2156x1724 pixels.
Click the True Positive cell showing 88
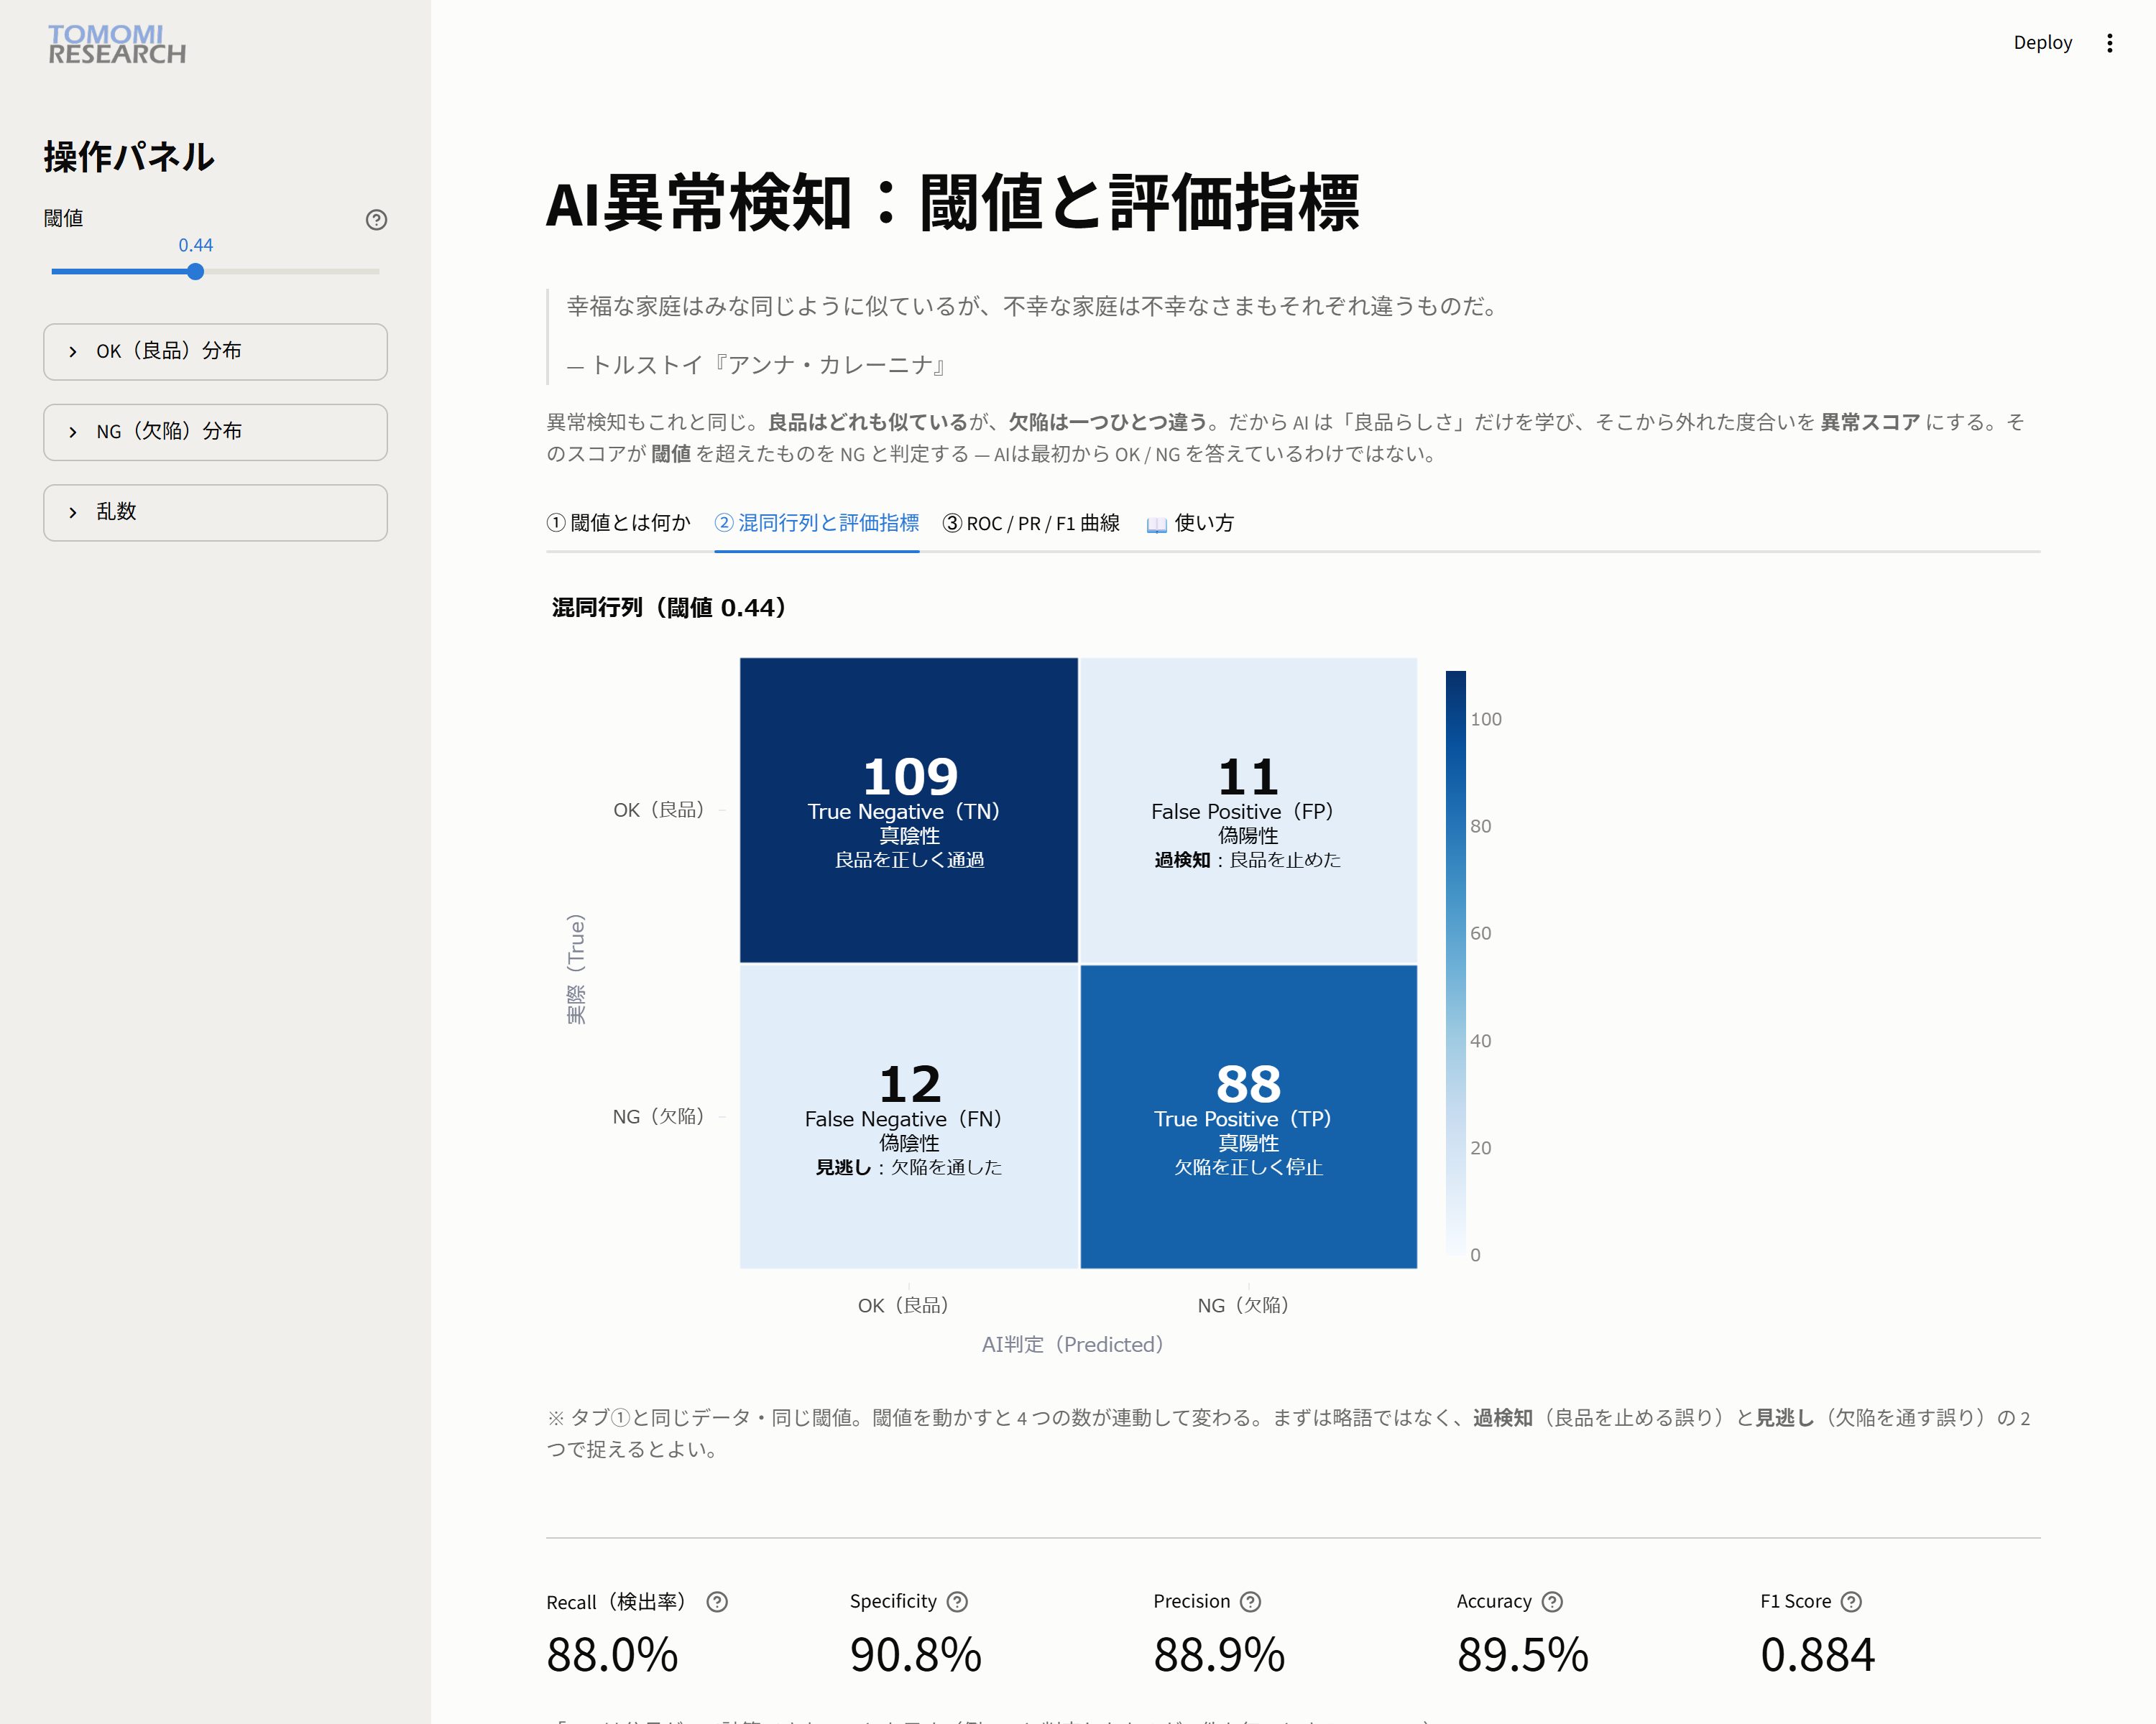1248,1116
